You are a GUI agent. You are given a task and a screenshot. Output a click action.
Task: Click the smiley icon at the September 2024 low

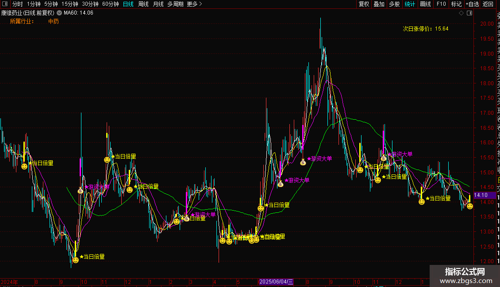click(x=76, y=260)
